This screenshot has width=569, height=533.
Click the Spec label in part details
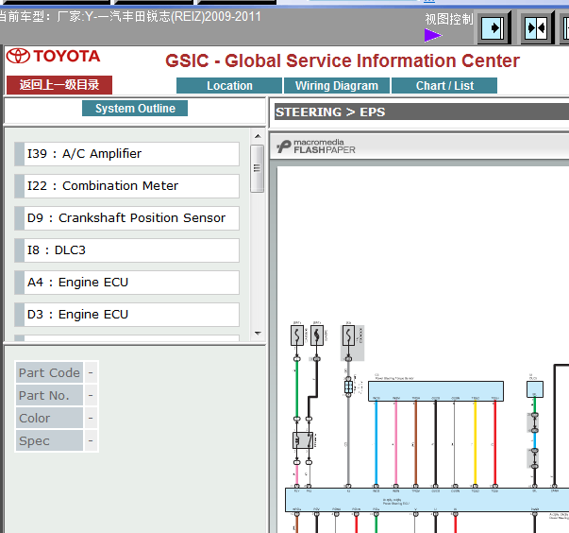click(x=49, y=440)
